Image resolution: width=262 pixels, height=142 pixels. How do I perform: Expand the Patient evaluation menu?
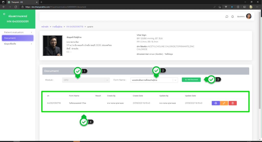(x=18, y=32)
